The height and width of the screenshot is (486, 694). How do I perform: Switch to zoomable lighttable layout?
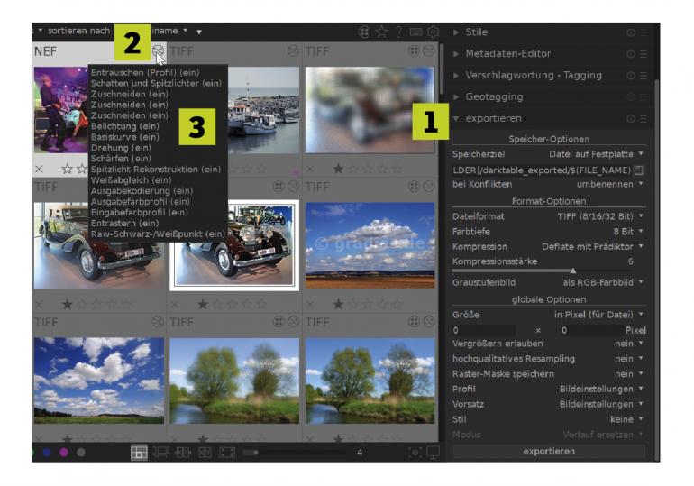tap(160, 453)
